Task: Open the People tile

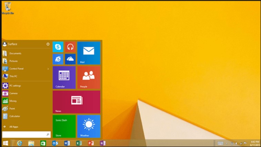Action: 89,77
